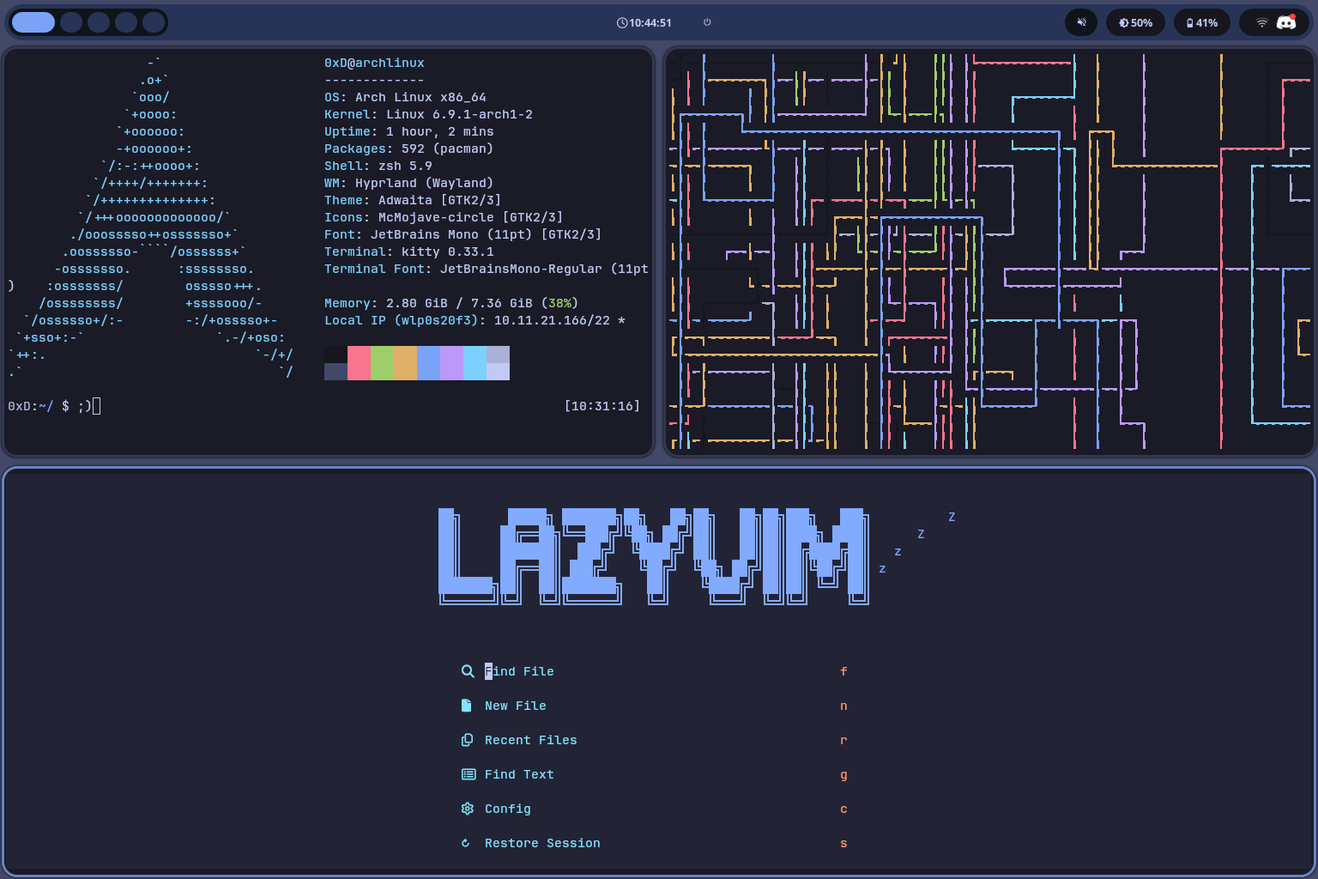Viewport: 1318px width, 879px height.
Task: Click the terminal cursor after the '0xD:~/ $' prompt
Action: 96,406
